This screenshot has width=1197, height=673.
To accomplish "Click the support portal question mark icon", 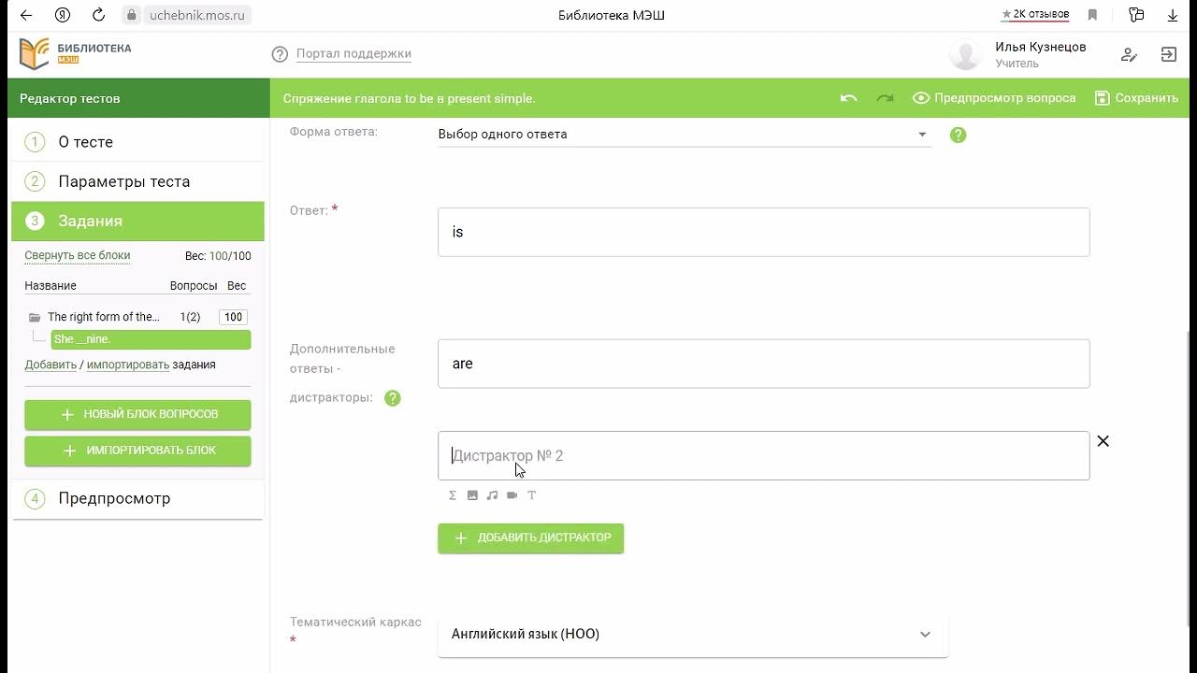I will pyautogui.click(x=280, y=54).
